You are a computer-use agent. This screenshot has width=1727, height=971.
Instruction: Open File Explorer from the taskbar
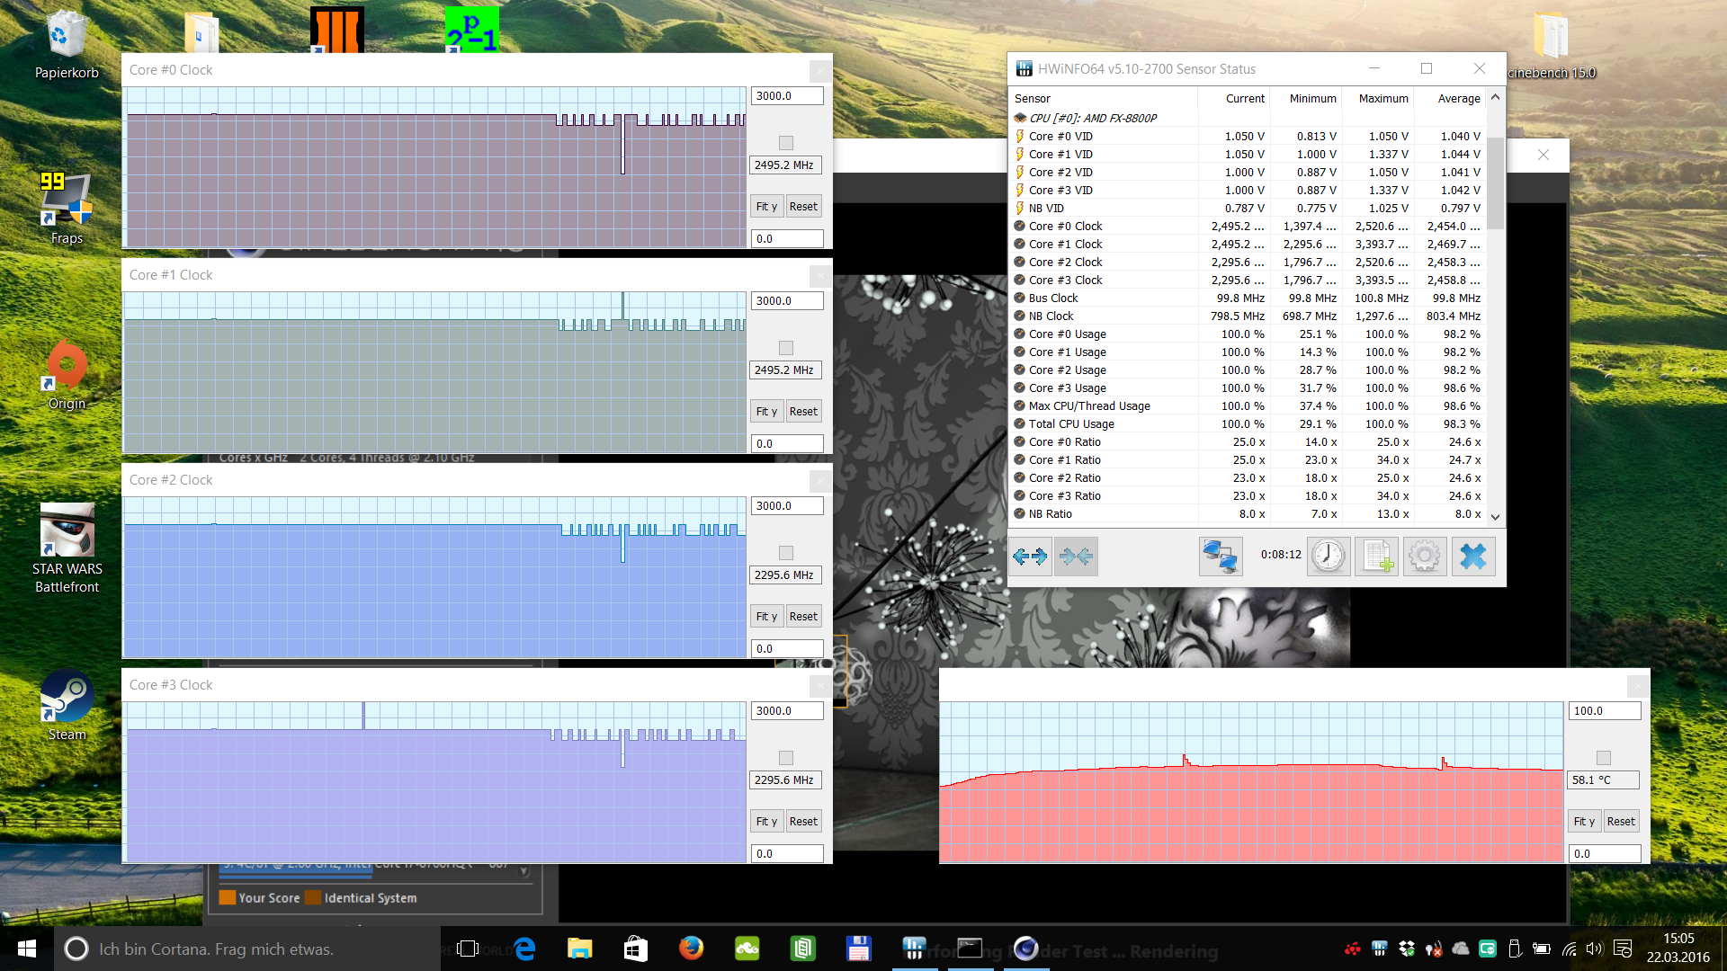580,949
